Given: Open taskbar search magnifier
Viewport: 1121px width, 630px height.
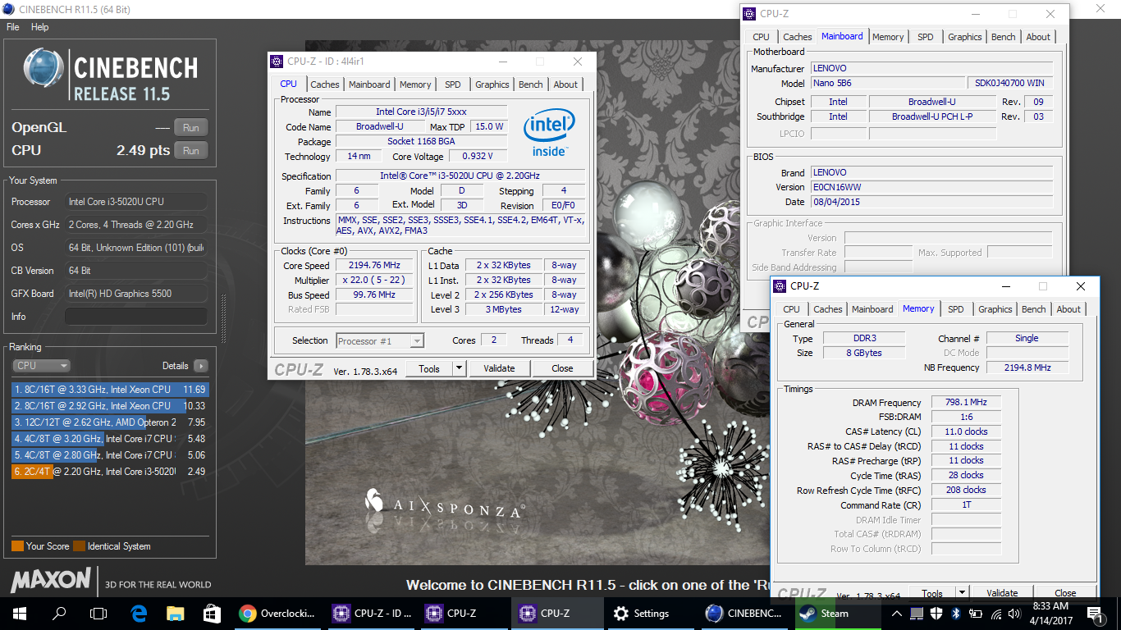Looking at the screenshot, I should (x=59, y=613).
